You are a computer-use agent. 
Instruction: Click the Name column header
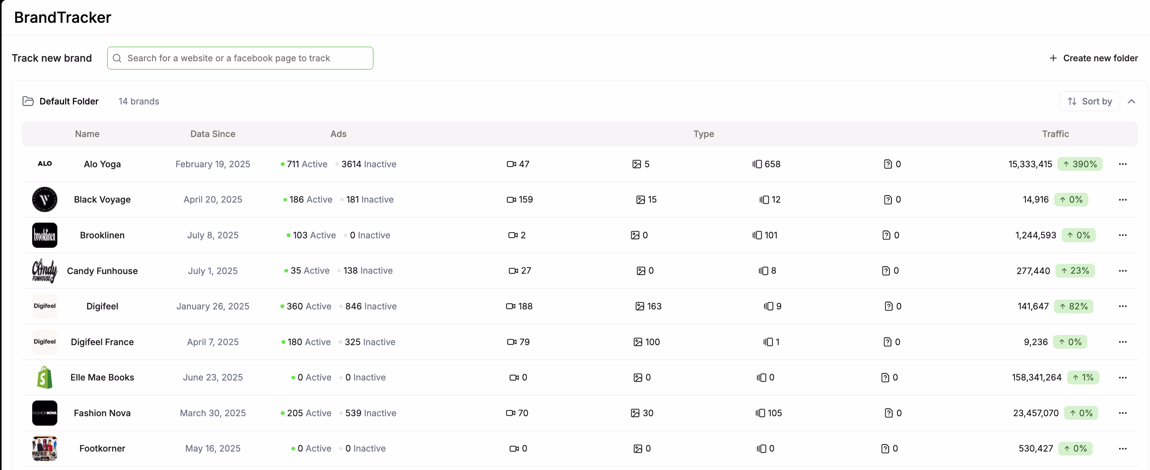[x=87, y=134]
